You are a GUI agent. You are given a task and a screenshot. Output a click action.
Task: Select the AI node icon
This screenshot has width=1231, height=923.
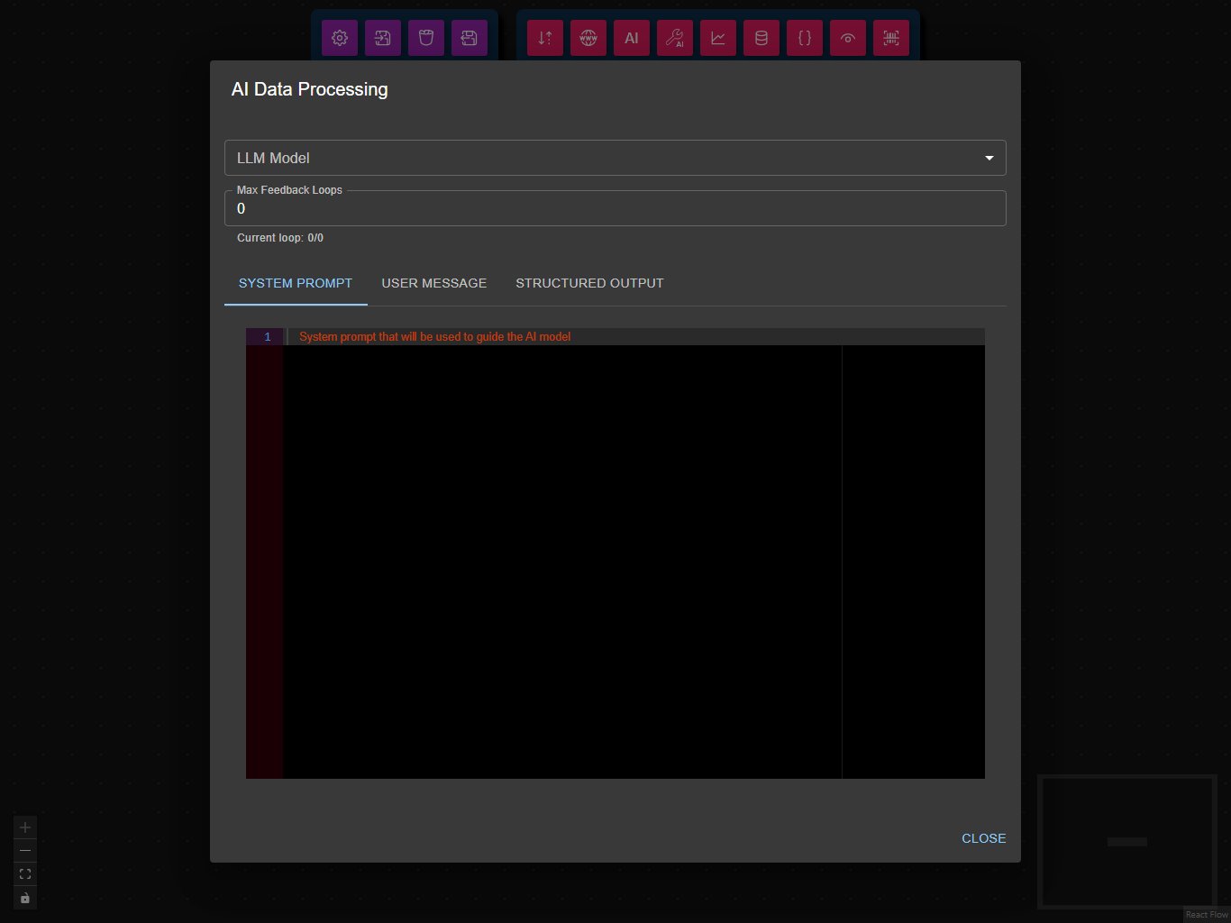point(632,38)
